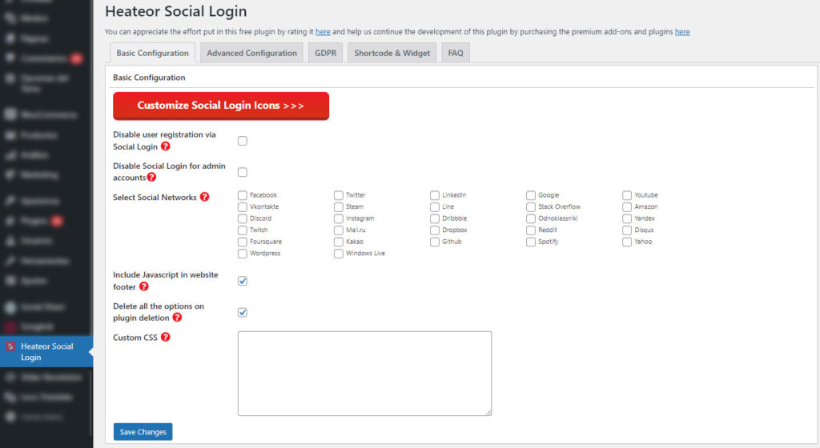This screenshot has width=820, height=448.
Task: Select the Odnoklassniki checkbox
Action: pos(531,218)
